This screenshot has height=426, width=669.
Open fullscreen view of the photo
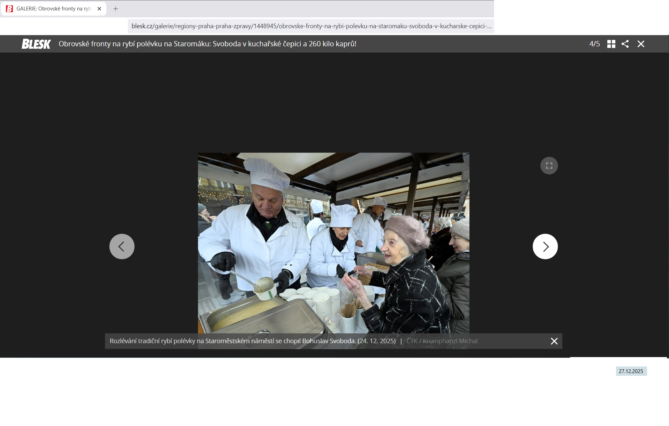(x=549, y=166)
